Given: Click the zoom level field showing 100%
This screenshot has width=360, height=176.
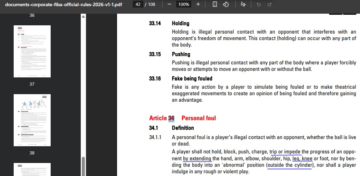Looking at the screenshot, I should [x=184, y=4].
